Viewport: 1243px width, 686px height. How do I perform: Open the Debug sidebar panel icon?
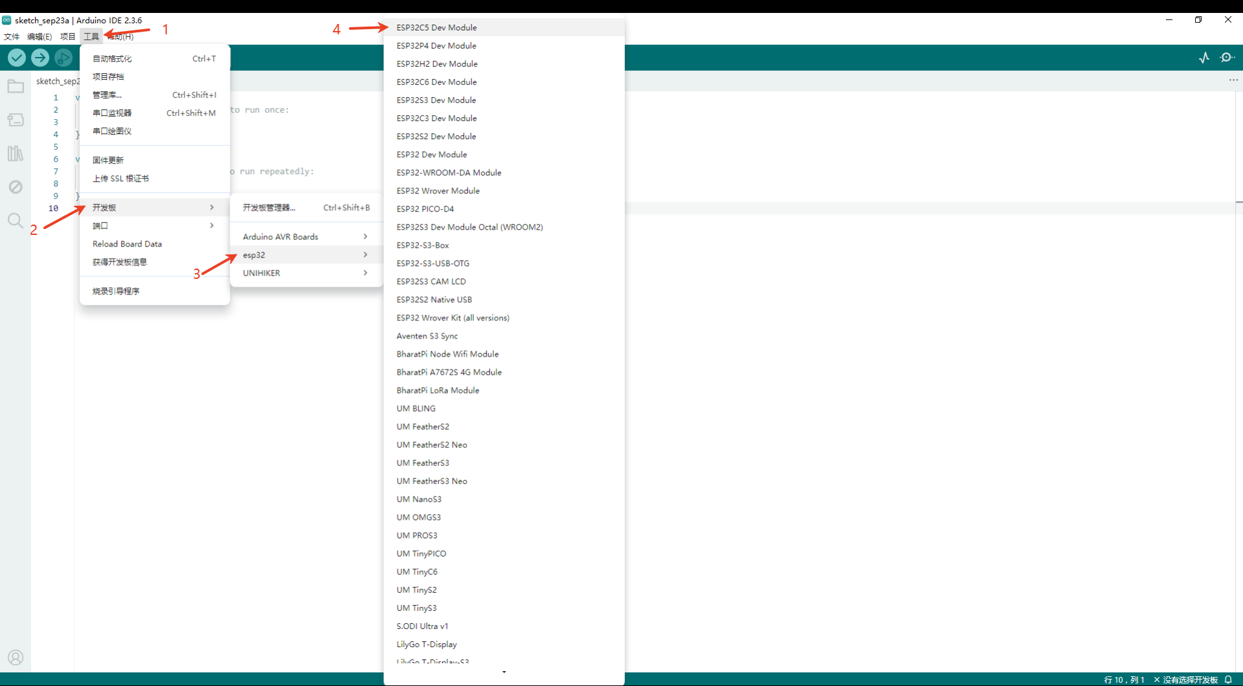[16, 187]
